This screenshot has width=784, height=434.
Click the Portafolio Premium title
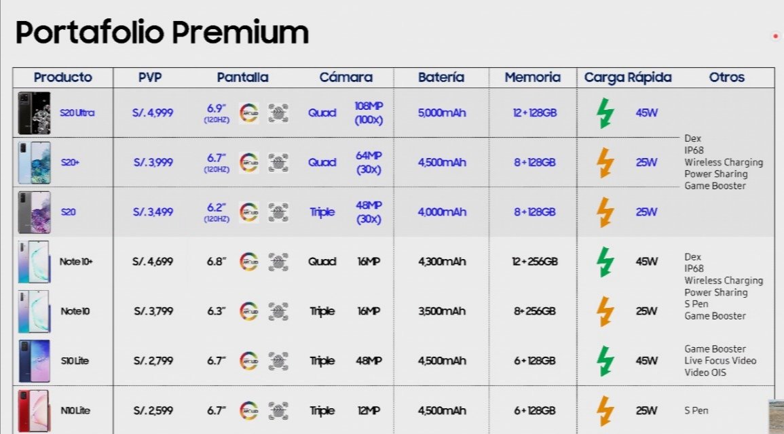pyautogui.click(x=162, y=33)
